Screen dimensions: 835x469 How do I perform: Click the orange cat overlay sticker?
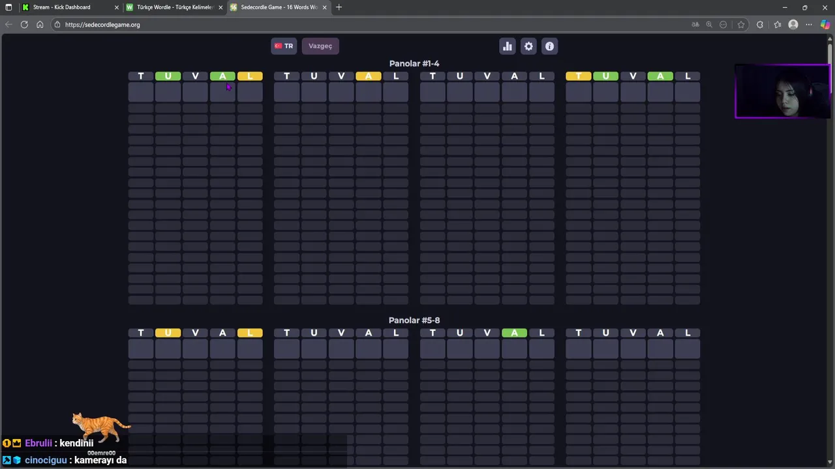click(x=100, y=427)
